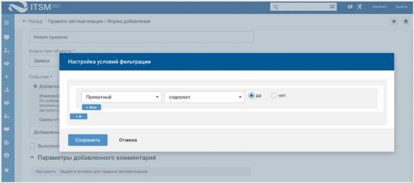Click the '+ Или' button
This screenshot has width=414, height=183.
click(x=91, y=107)
